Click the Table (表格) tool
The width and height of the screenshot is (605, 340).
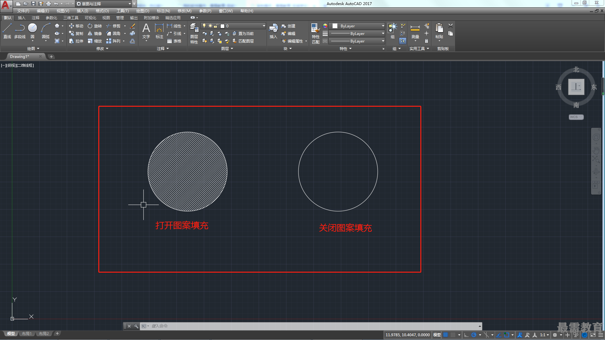[174, 41]
